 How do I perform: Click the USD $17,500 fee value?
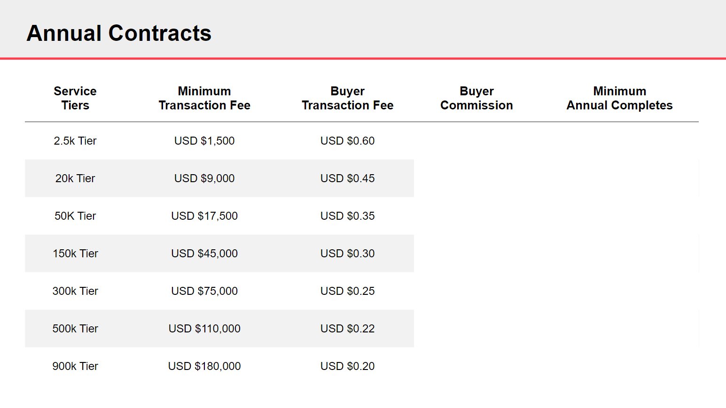point(204,216)
